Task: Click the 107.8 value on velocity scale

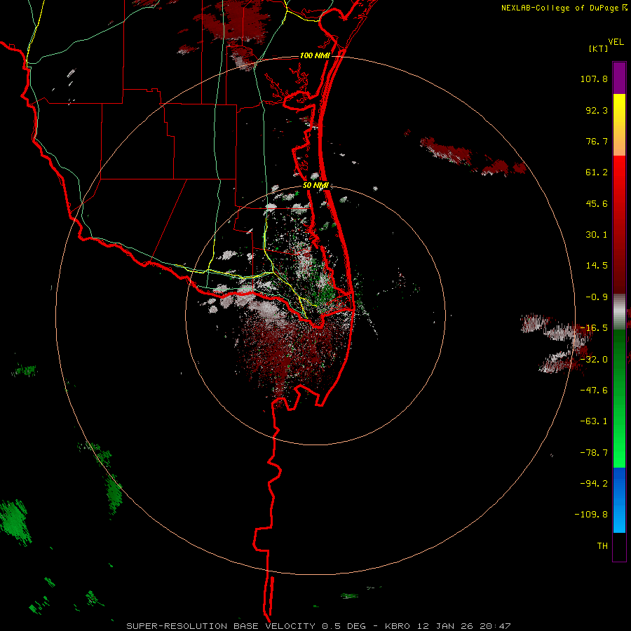Action: (594, 79)
